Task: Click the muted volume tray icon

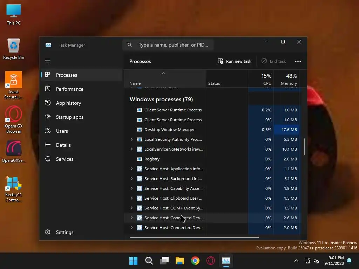Action: pyautogui.click(x=316, y=261)
